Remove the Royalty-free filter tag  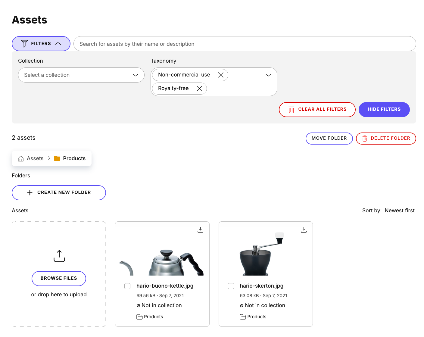click(x=199, y=88)
